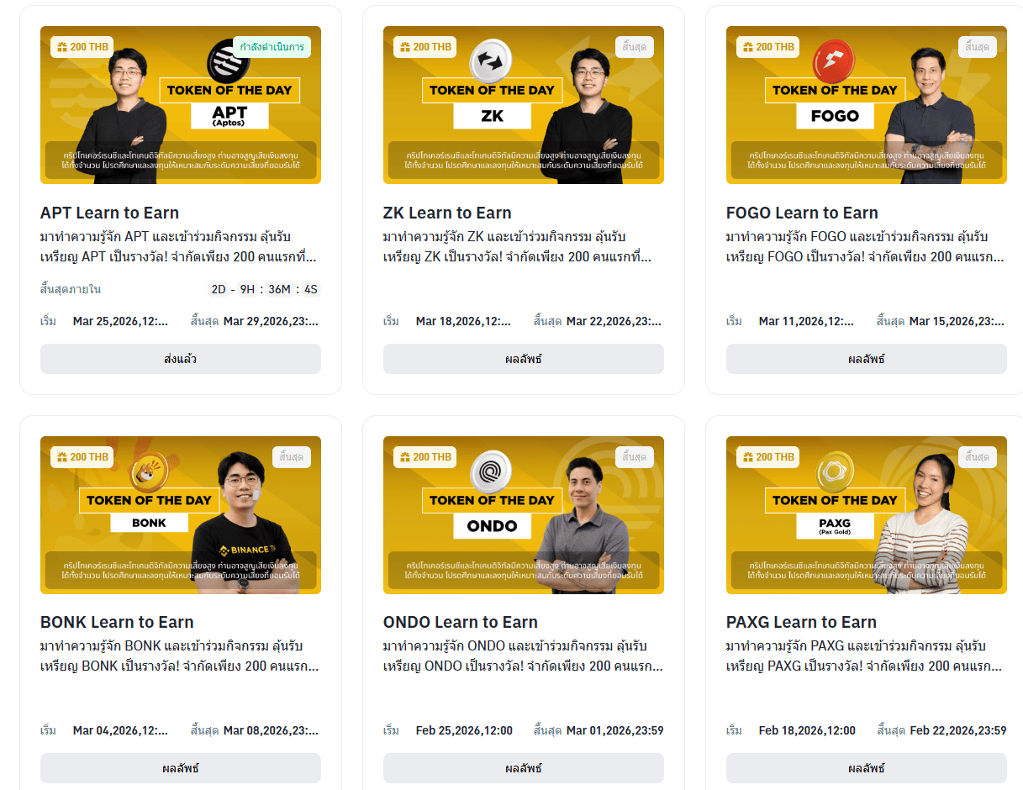Click the 'ZK Learn to Earn' title
Image resolution: width=1023 pixels, height=790 pixels.
coord(447,213)
